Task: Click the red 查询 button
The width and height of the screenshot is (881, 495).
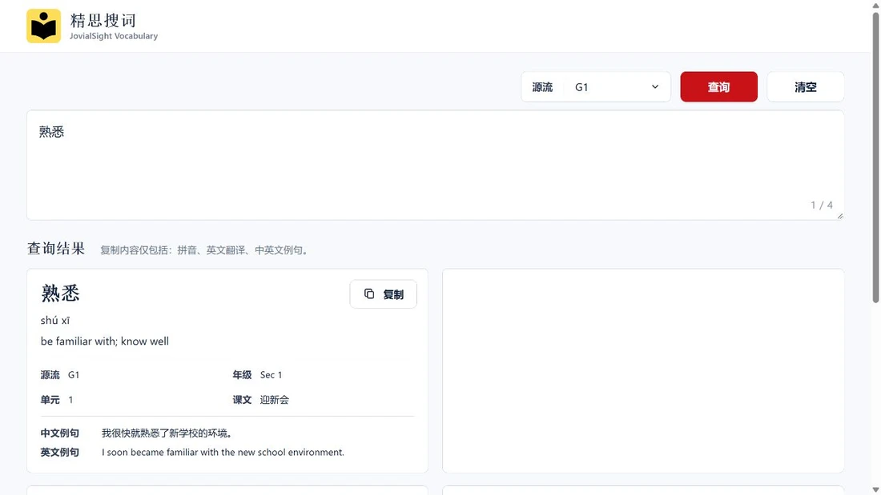Action: click(718, 87)
